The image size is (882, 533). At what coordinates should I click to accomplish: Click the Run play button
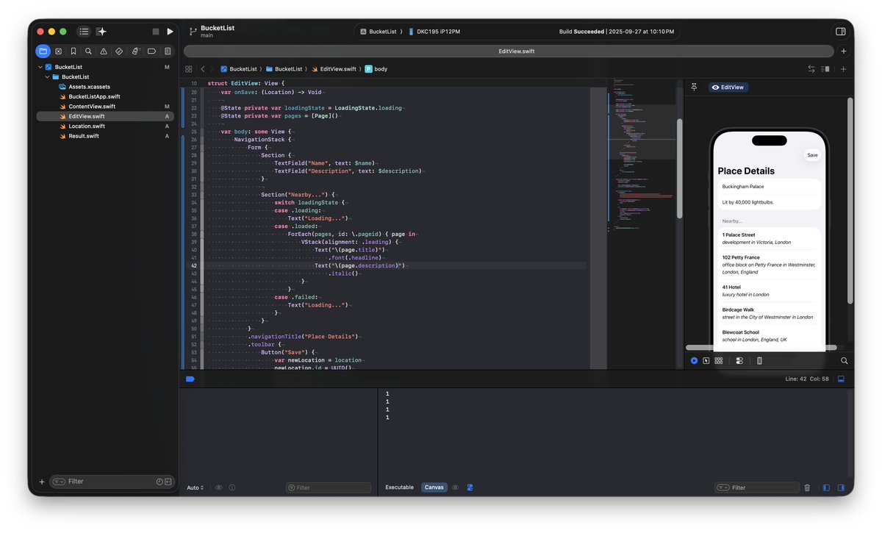tap(170, 32)
